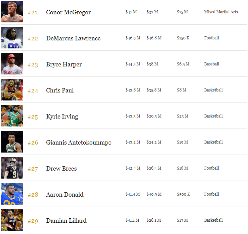Click the DeMarcus Lawrence name
Image resolution: width=248 pixels, height=234 pixels.
(x=73, y=38)
